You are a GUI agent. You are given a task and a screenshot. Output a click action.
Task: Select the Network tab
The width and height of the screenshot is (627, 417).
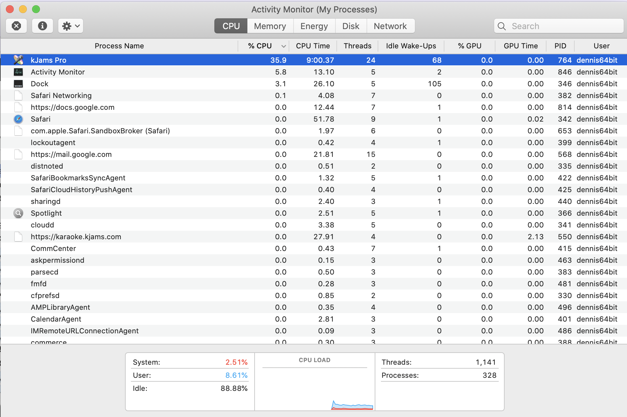[x=390, y=26]
